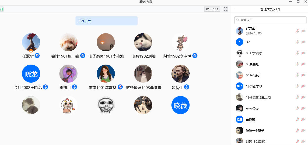This screenshot has width=308, height=145.
Task: Click the microphone icon next to 李凯月
Action: click(74, 87)
